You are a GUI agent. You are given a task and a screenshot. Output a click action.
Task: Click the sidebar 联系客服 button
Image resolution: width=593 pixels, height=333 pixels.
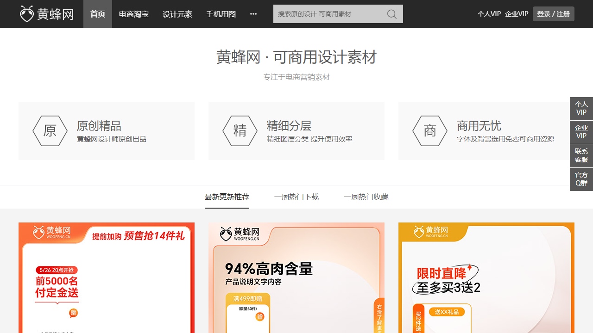click(581, 155)
